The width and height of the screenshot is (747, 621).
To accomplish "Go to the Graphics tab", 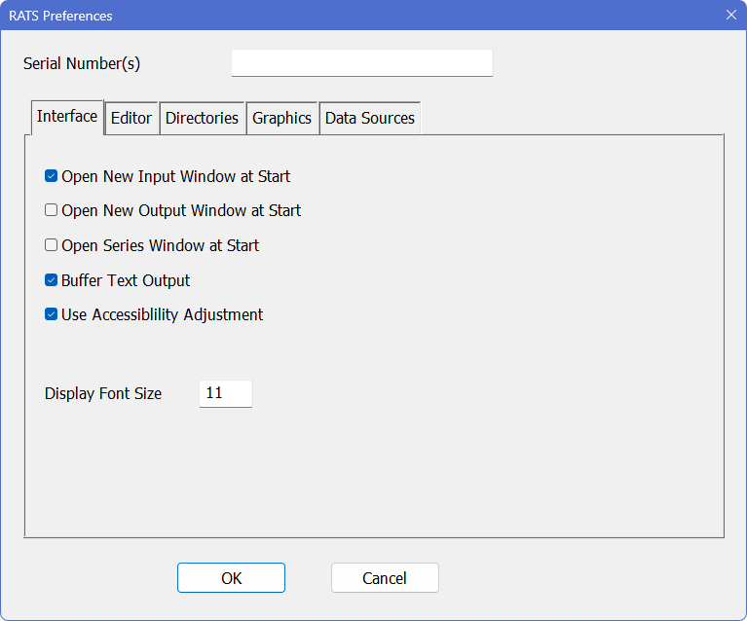I will pos(281,118).
